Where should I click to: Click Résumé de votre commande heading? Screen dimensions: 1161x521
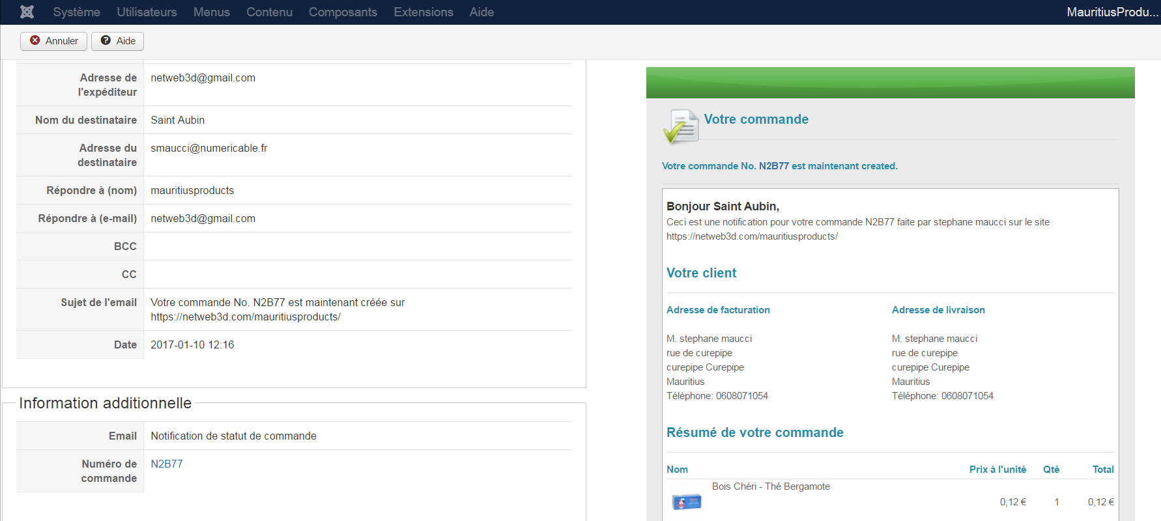click(755, 432)
